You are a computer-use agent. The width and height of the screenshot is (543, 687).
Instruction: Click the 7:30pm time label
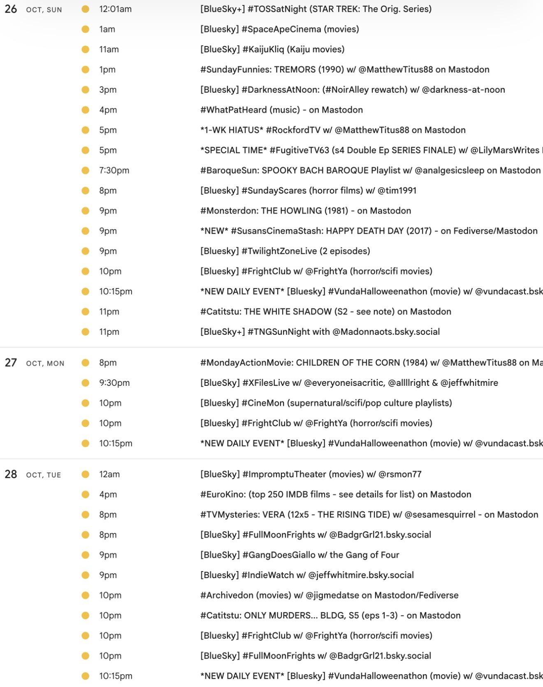pyautogui.click(x=114, y=170)
